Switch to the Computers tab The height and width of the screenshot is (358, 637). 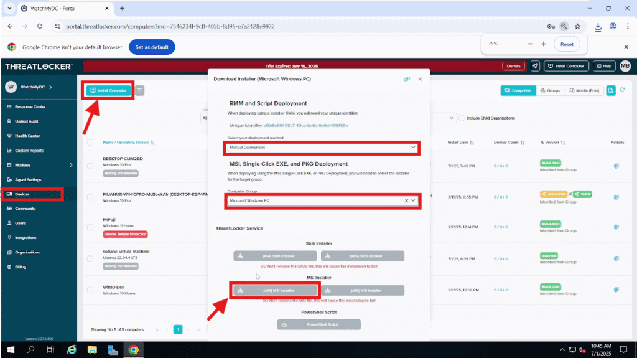518,90
